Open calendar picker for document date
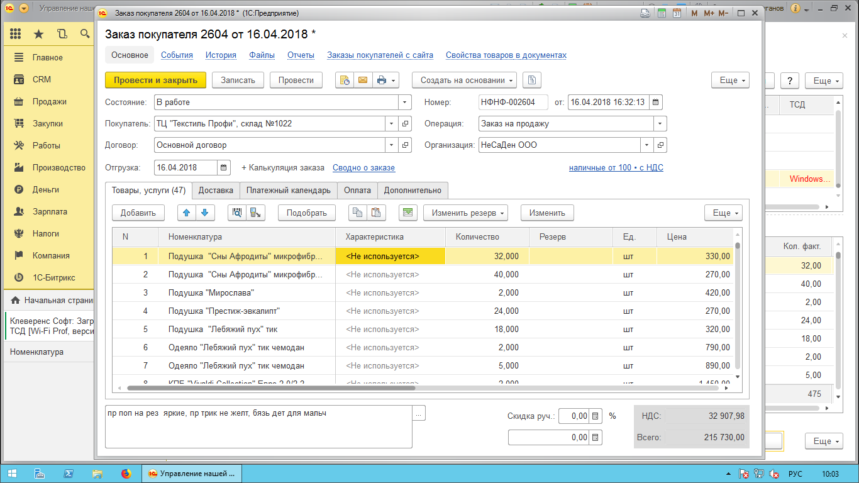 coord(655,102)
